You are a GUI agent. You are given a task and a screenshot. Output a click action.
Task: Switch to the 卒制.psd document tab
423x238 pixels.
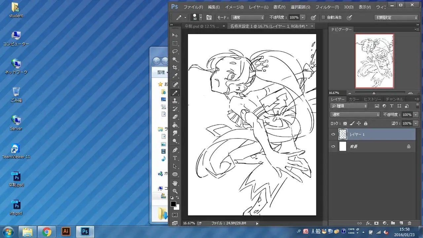pos(202,26)
